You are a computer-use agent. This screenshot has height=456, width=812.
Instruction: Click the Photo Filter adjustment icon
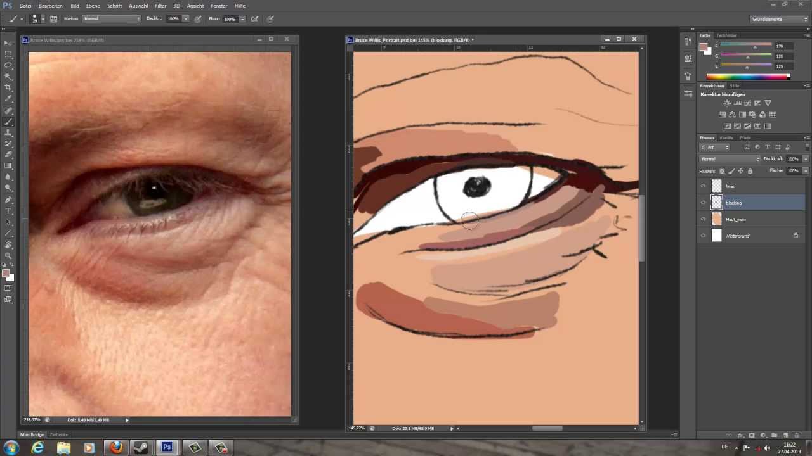pos(752,115)
